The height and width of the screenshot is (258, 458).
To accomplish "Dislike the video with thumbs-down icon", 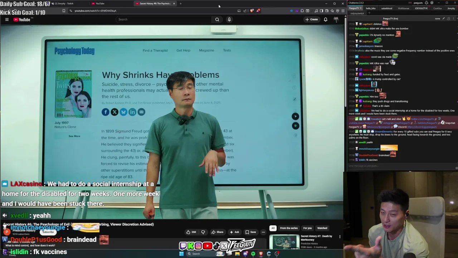I will coord(203,232).
